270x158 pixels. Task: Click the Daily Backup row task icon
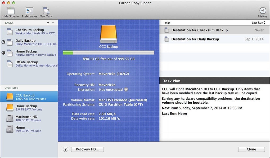coord(166,39)
